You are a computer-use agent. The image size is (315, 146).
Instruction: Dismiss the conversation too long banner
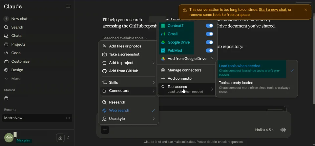306,10
